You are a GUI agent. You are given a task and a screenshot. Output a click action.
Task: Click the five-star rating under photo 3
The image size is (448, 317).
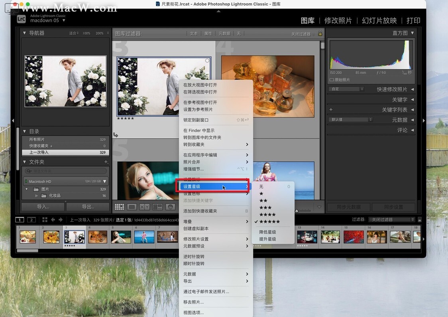[x=126, y=118]
